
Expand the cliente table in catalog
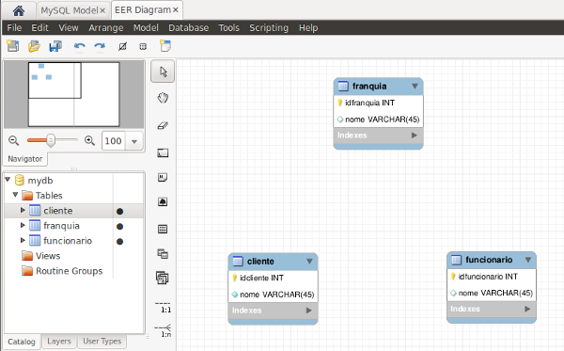tap(23, 210)
